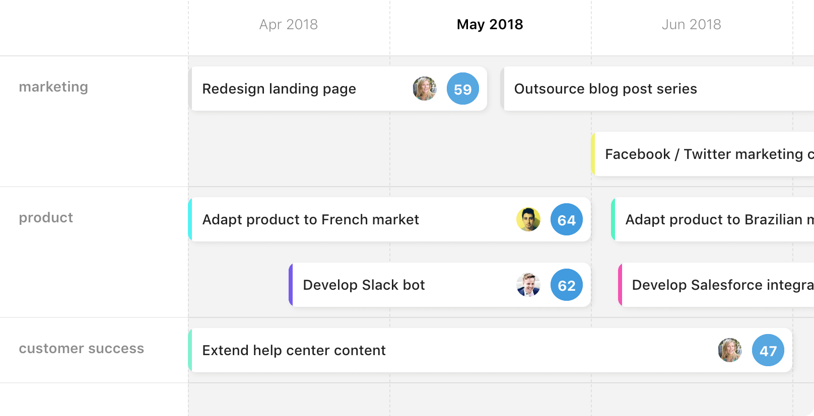The width and height of the screenshot is (814, 416).
Task: Click avatar on Extend help center content
Action: click(730, 350)
